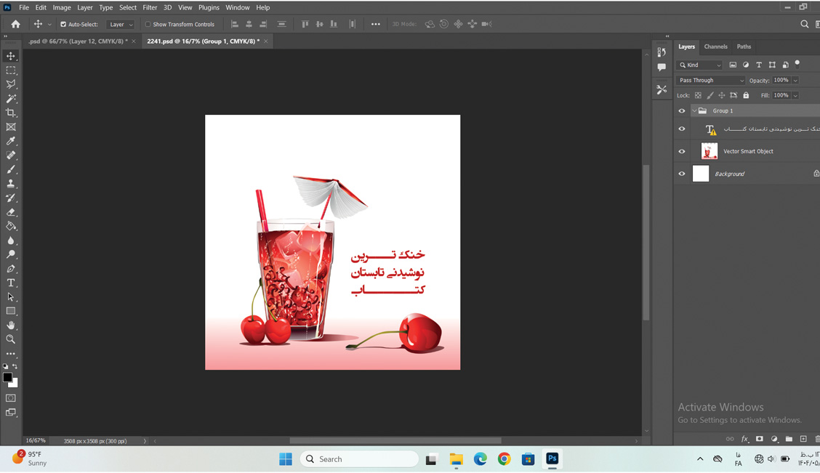The width and height of the screenshot is (820, 473).
Task: Open the Comments panel icon
Action: [x=662, y=68]
